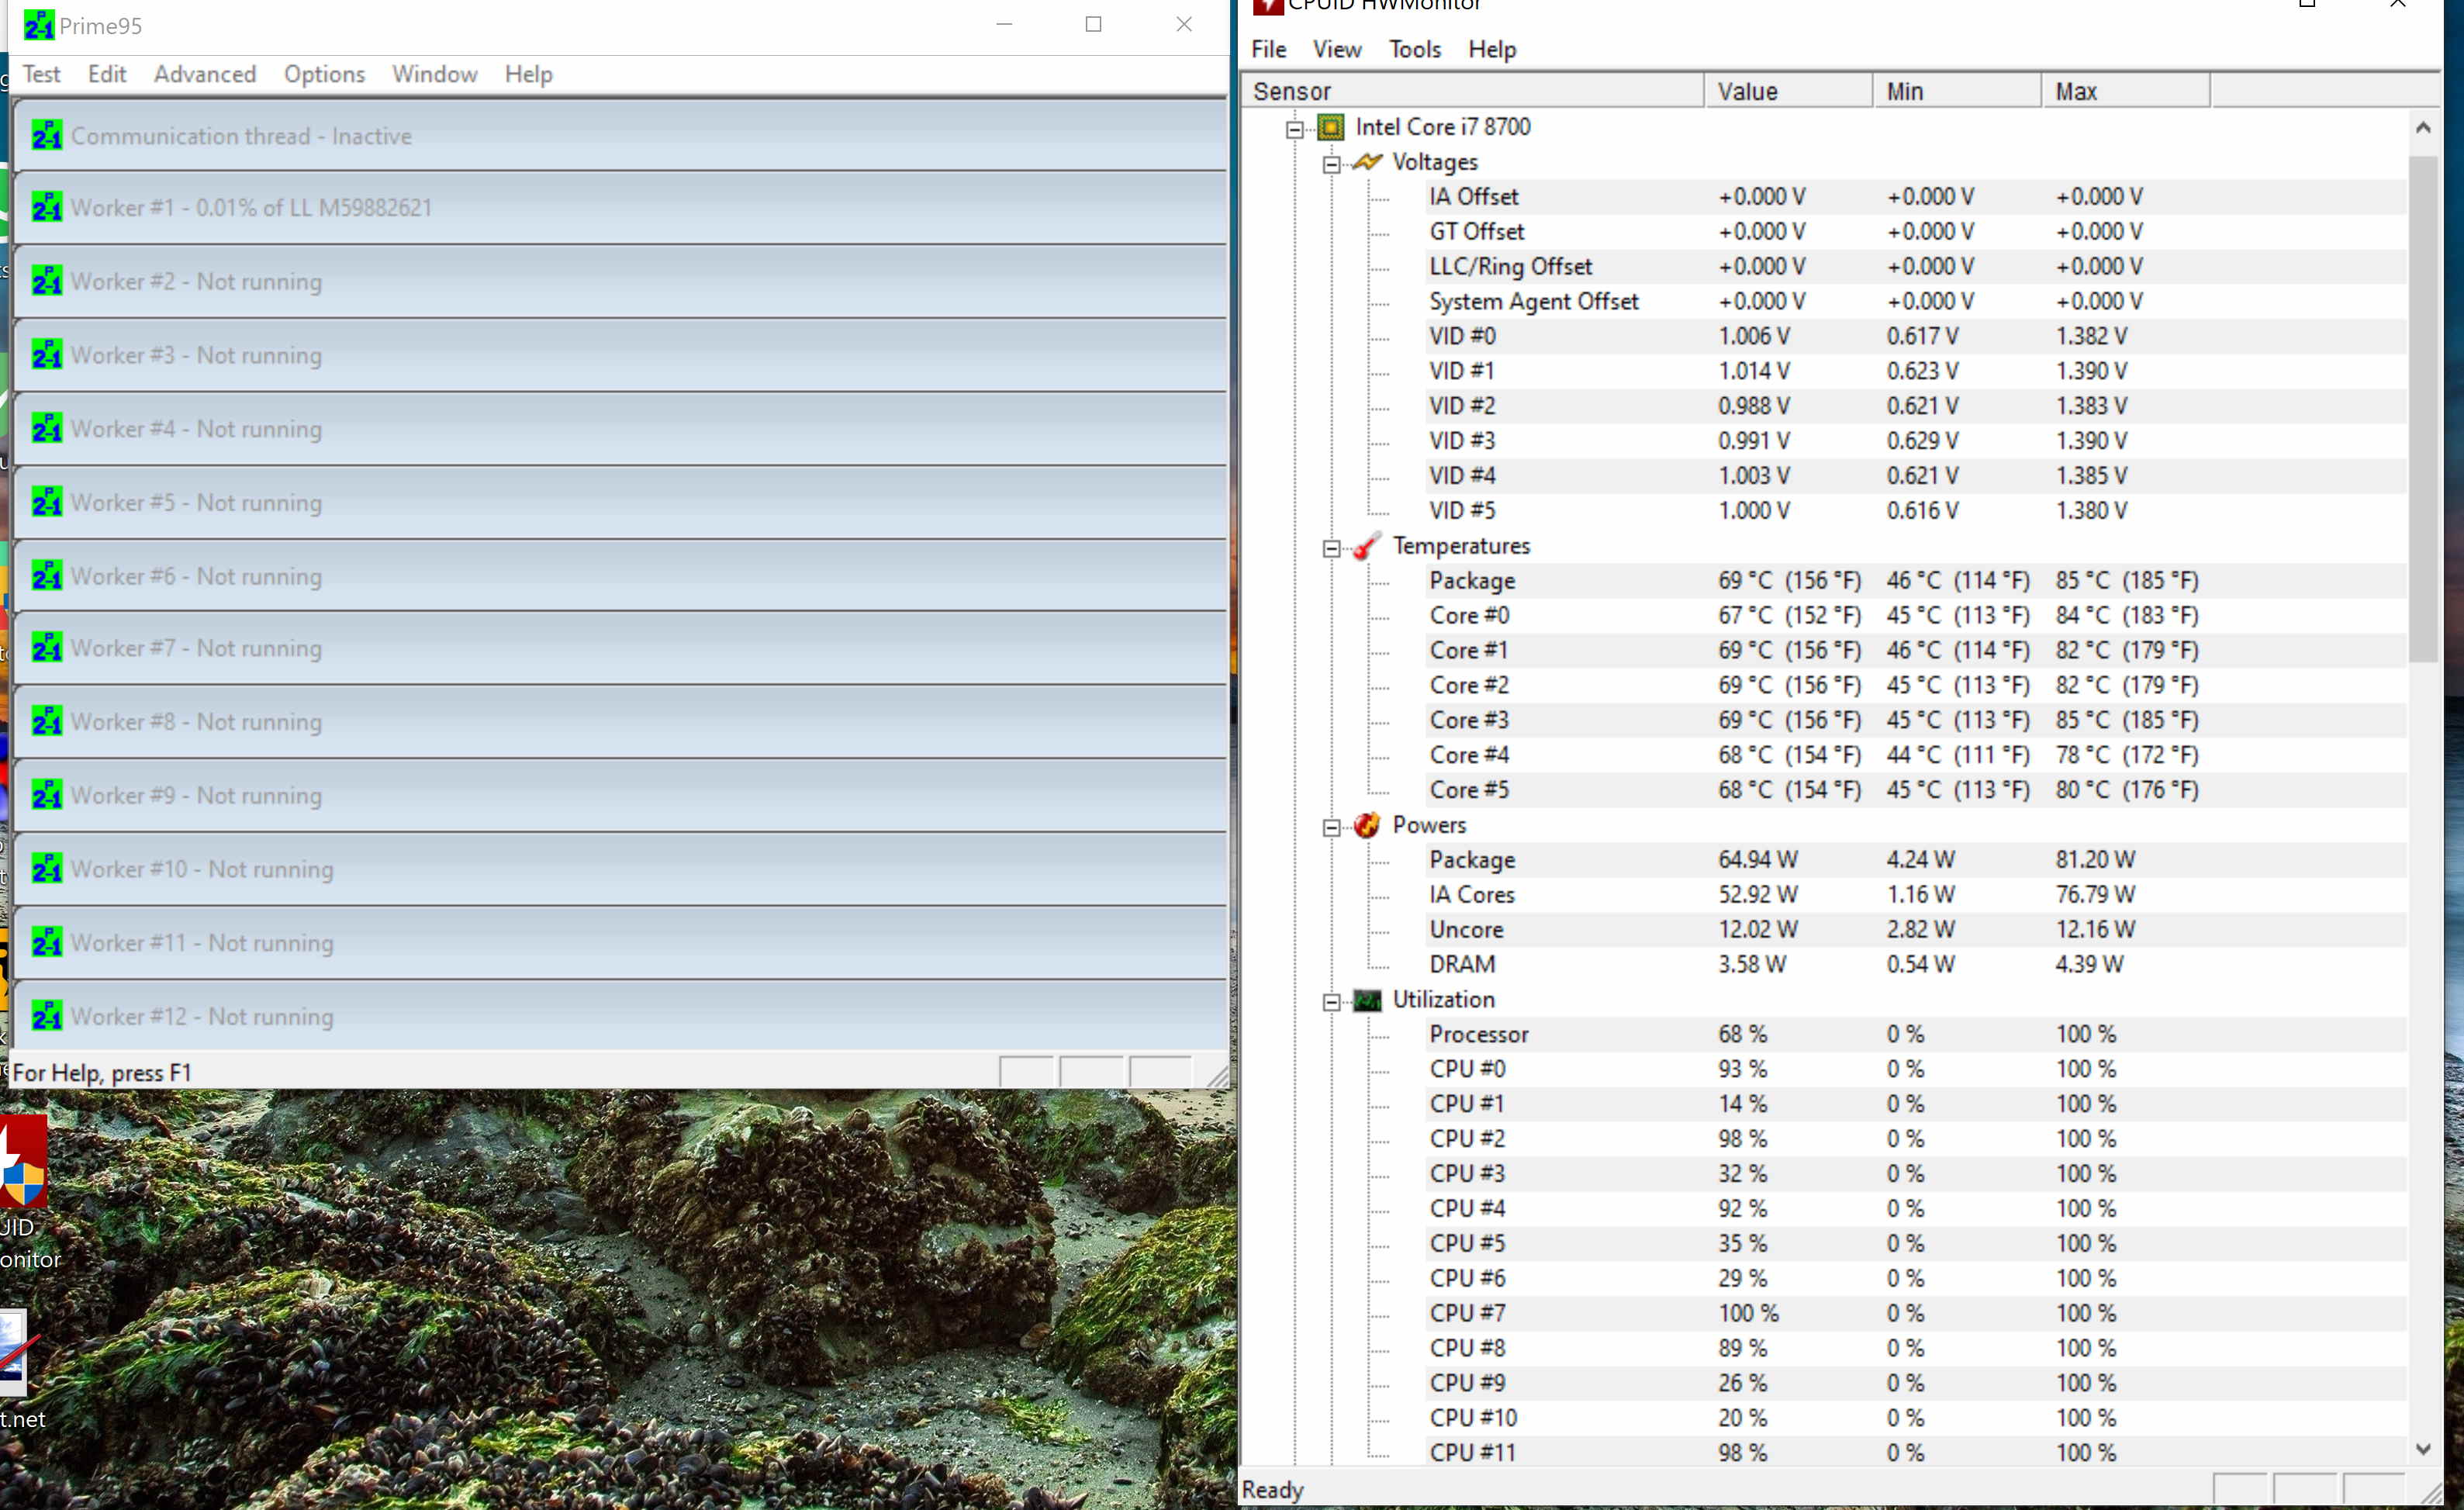This screenshot has height=1510, width=2464.
Task: Open the Help menu in Prime95
Action: (528, 74)
